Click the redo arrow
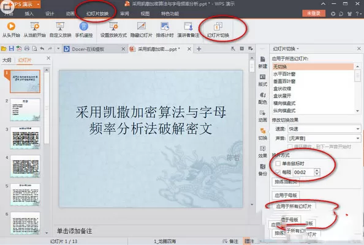This screenshot has height=245, width=364. click(50, 49)
